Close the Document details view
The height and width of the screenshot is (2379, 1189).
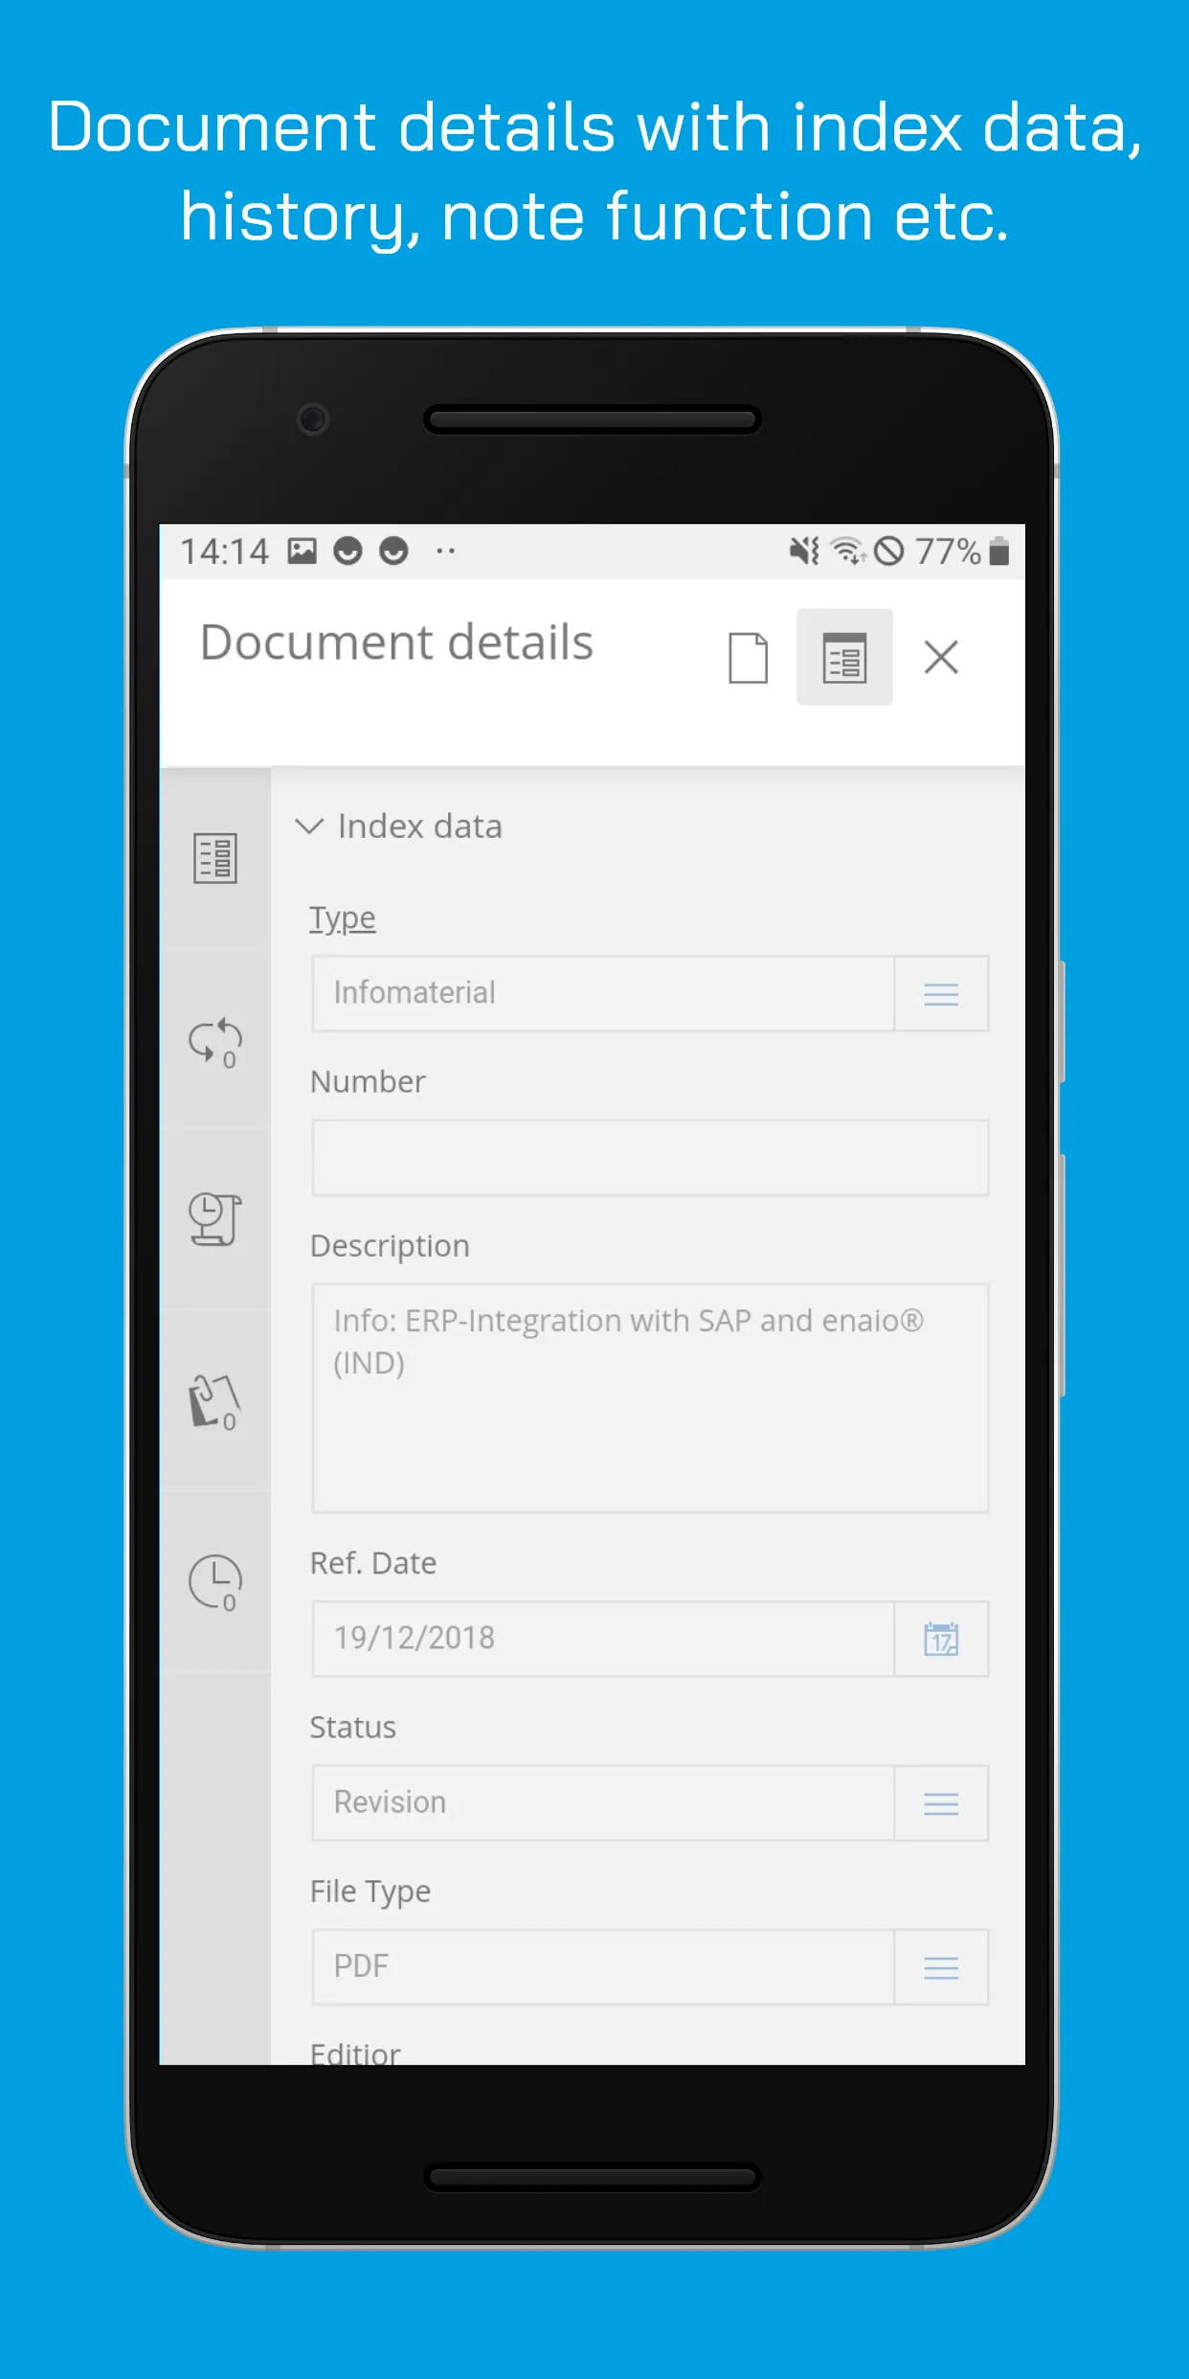pyautogui.click(x=941, y=658)
